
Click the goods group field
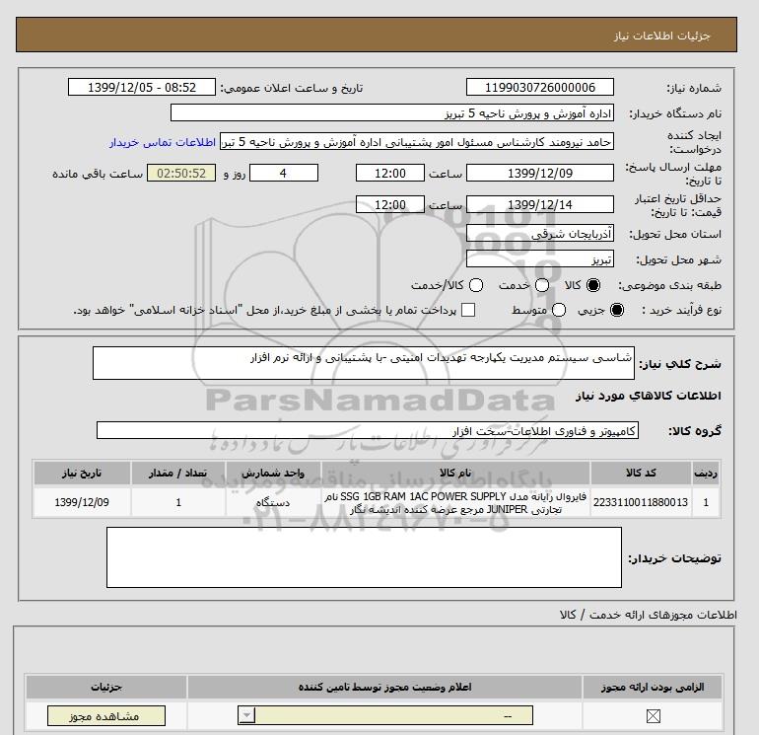tap(368, 430)
